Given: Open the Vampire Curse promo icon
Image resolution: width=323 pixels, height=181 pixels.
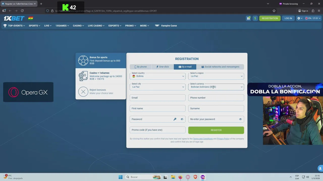Looking at the screenshot, I should (157, 26).
